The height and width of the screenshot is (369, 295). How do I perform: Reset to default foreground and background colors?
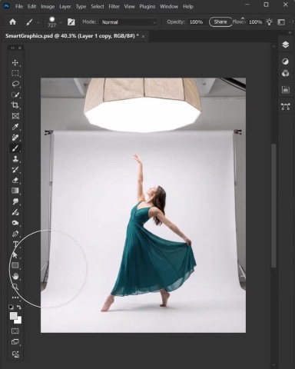11,307
